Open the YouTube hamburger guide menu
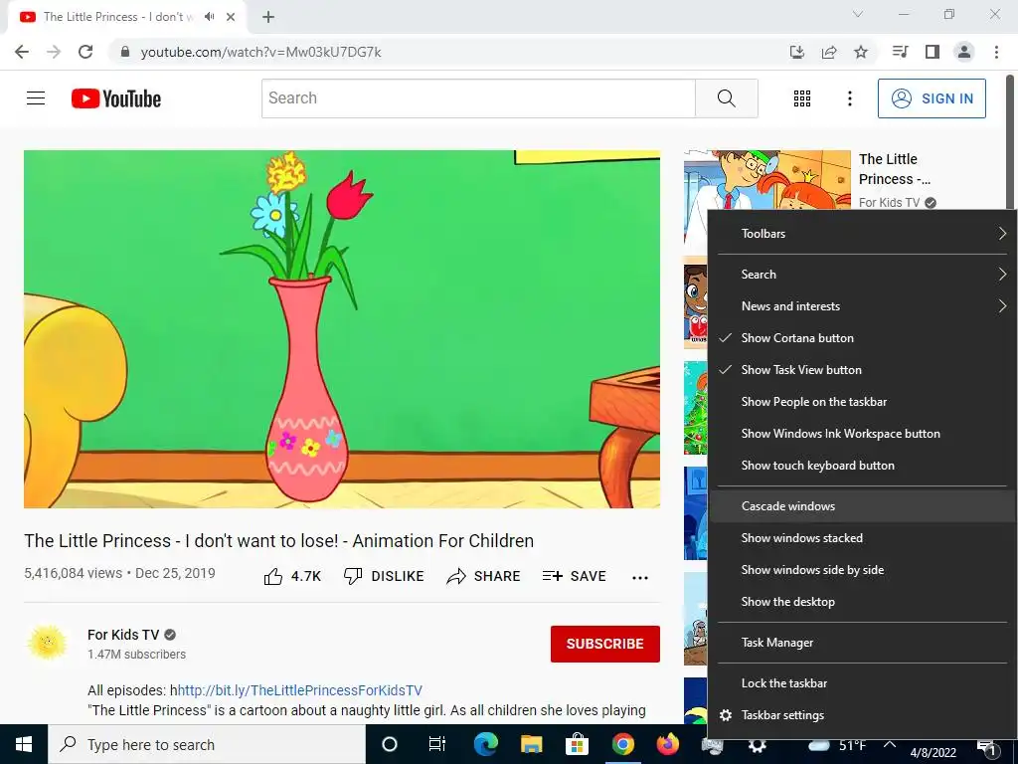Screen dimensions: 1018x764 pyautogui.click(x=36, y=98)
